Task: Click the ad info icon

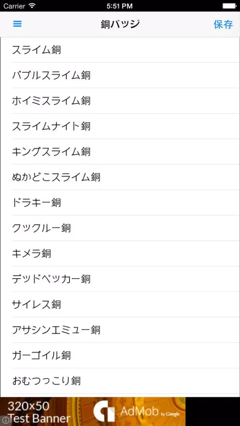Action: pyautogui.click(x=3, y=421)
